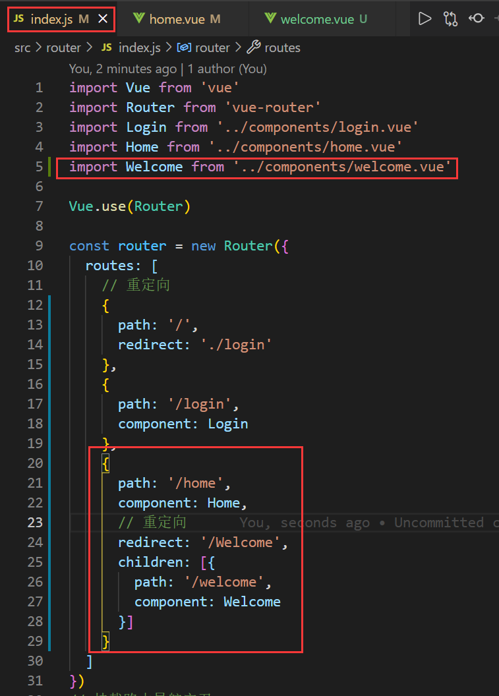Open the routes symbol breadcrumb text
The width and height of the screenshot is (499, 696).
click(x=282, y=47)
